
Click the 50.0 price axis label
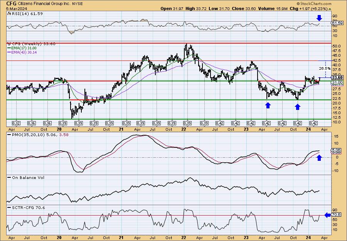point(337,46)
